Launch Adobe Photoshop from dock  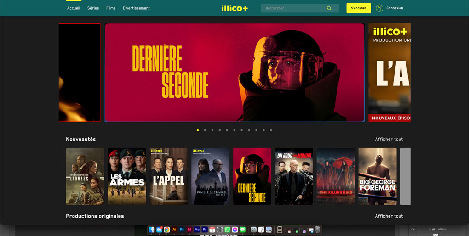182,230
